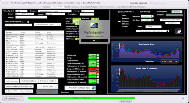Click the Website input field
The height and width of the screenshot is (103, 189).
[x=31, y=17]
